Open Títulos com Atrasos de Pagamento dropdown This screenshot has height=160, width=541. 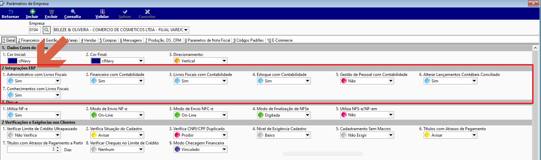pyautogui.click(x=474, y=135)
